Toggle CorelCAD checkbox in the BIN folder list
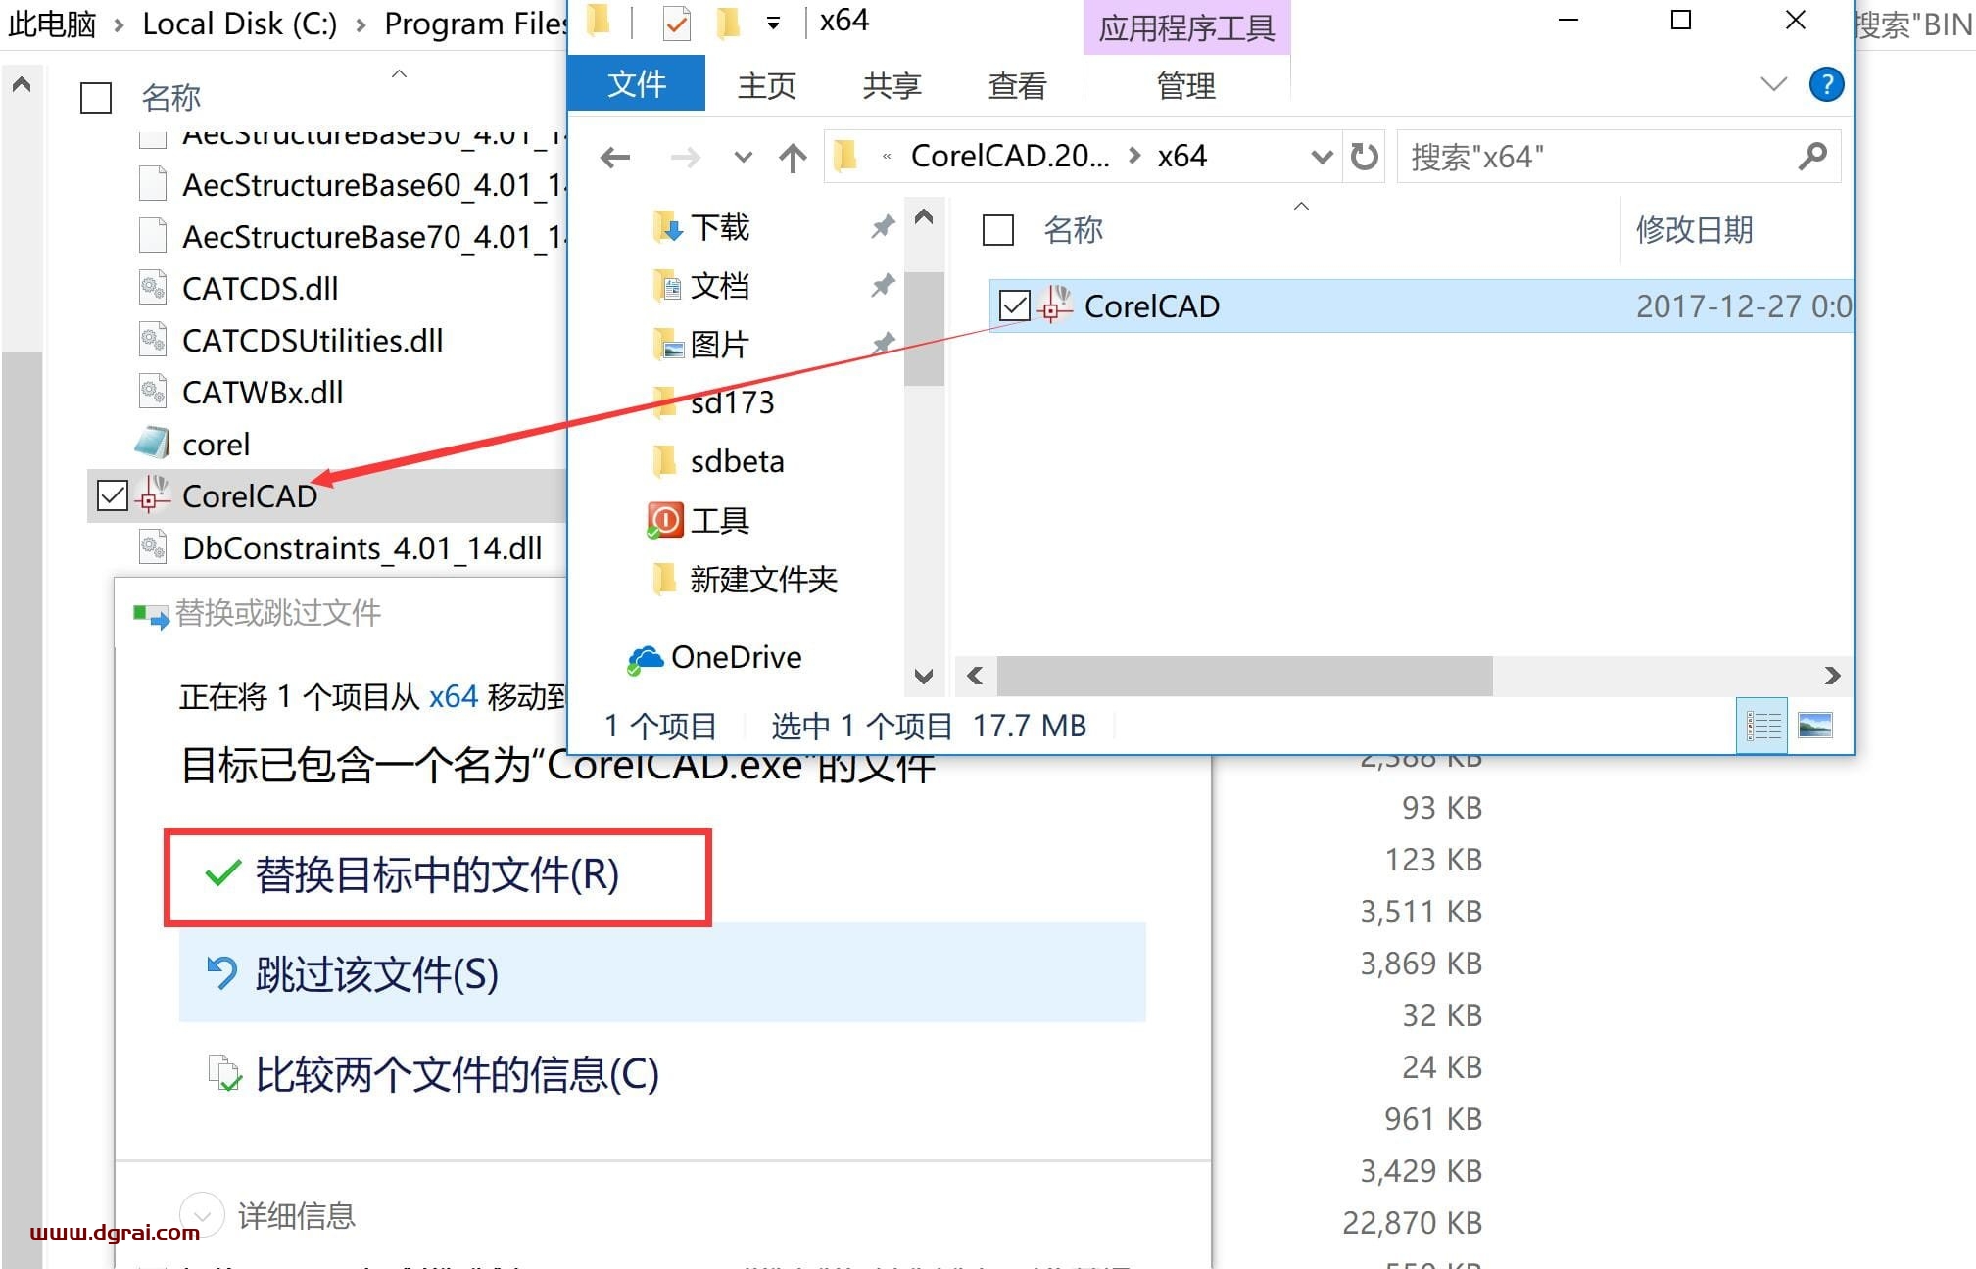The image size is (1976, 1269). (x=113, y=496)
